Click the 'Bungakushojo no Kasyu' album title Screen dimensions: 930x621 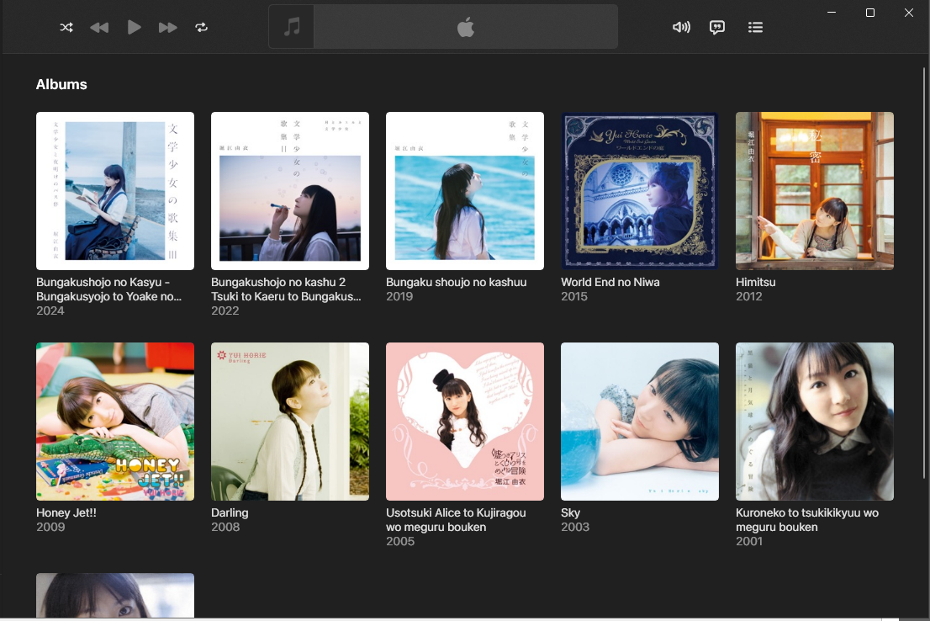109,289
